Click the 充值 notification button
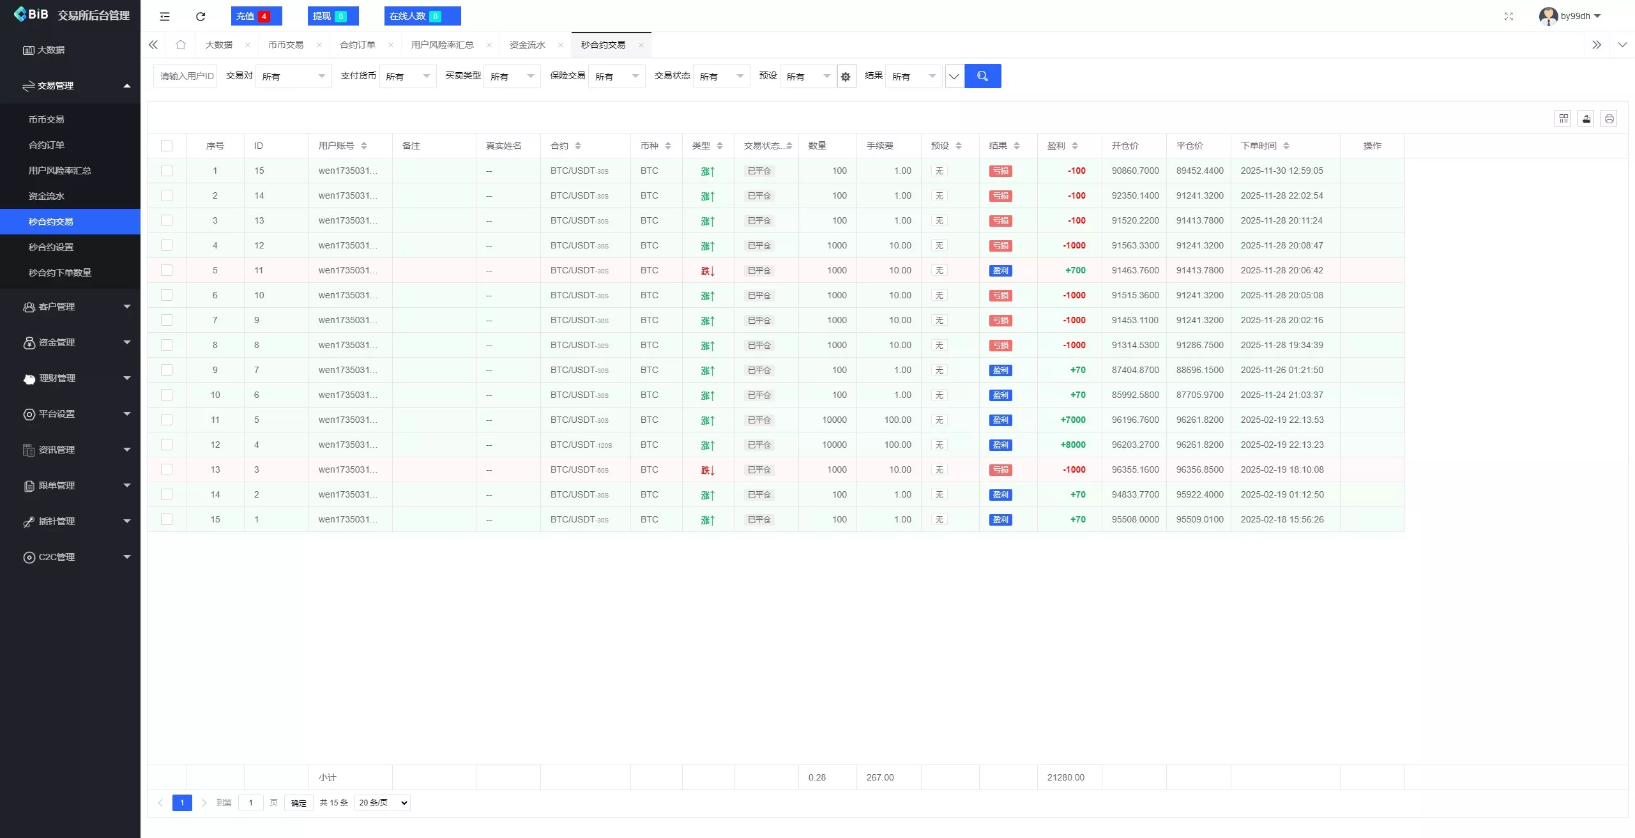The height and width of the screenshot is (838, 1635). click(255, 16)
